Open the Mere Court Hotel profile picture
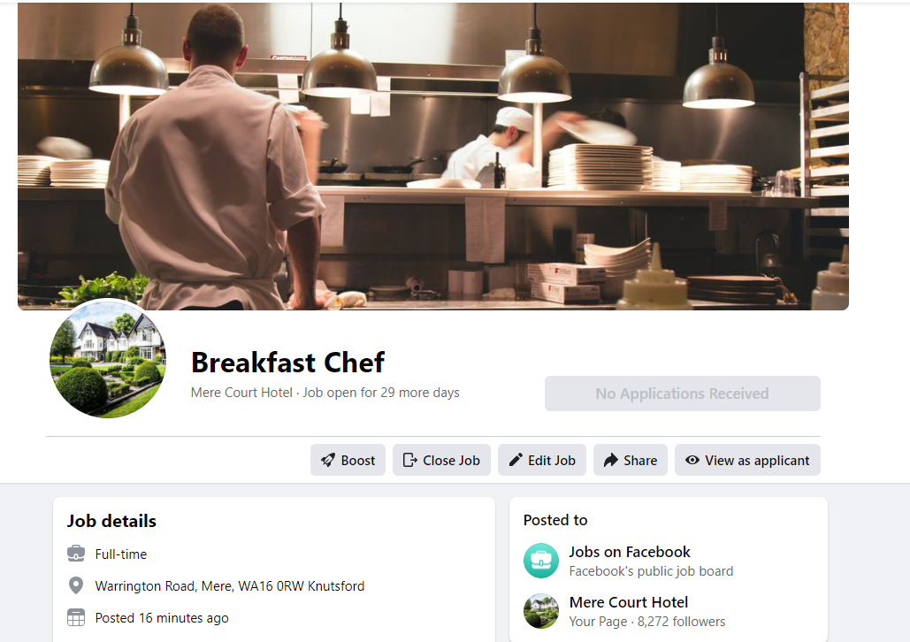Screen dimensions: 910x642 click(x=108, y=358)
